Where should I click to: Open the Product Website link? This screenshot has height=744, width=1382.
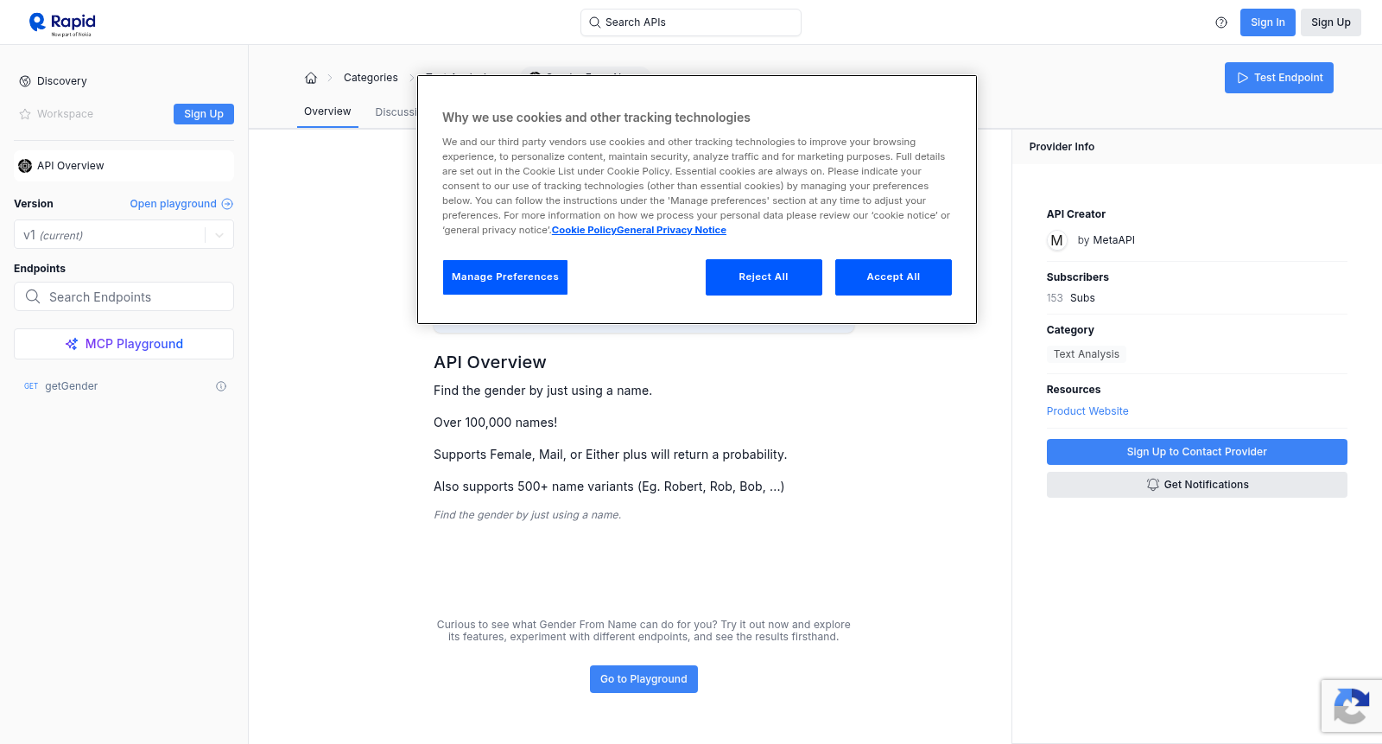point(1087,411)
